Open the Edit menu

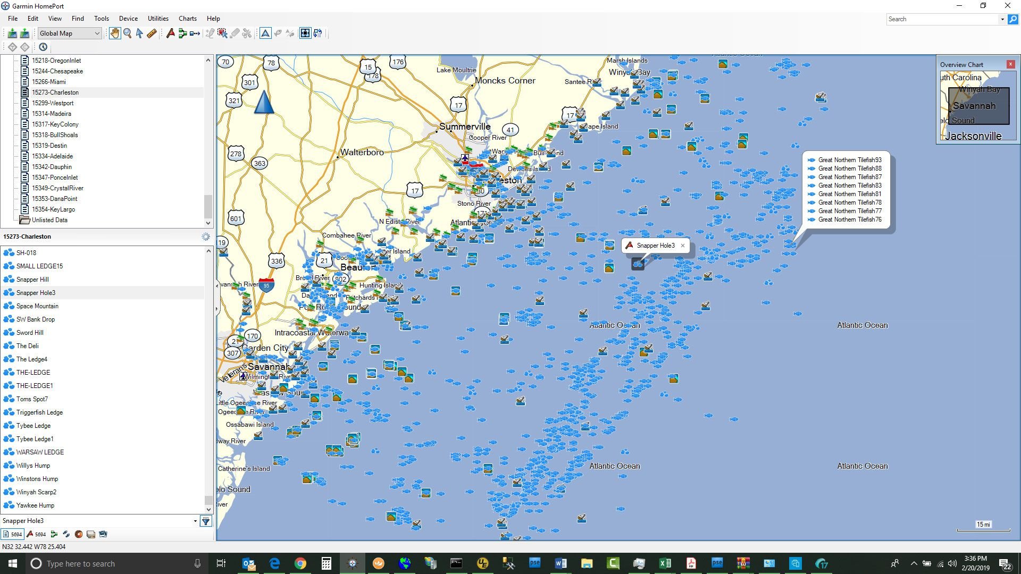[x=33, y=19]
